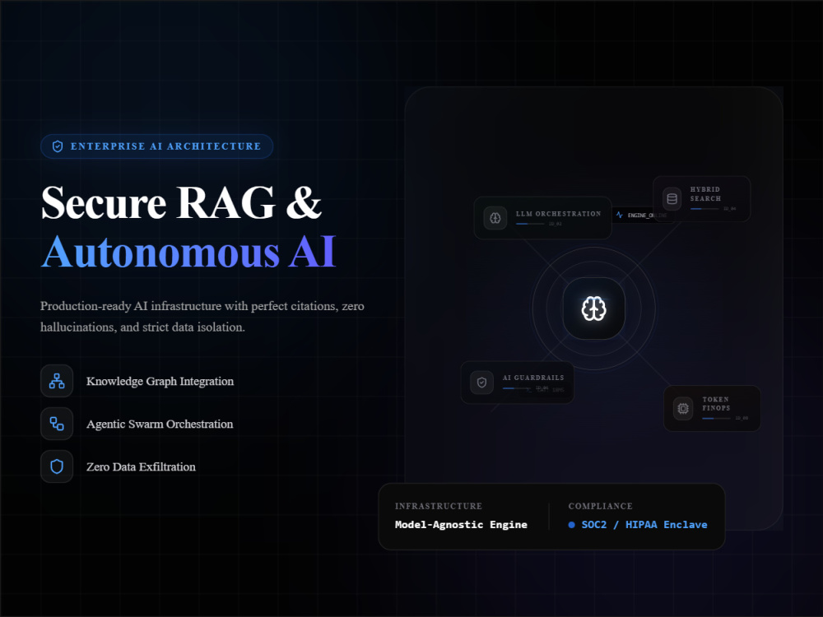Screen dimensions: 823x617
Task: Click the 'Agentic Swarm Orchestration' text
Action: tap(160, 424)
